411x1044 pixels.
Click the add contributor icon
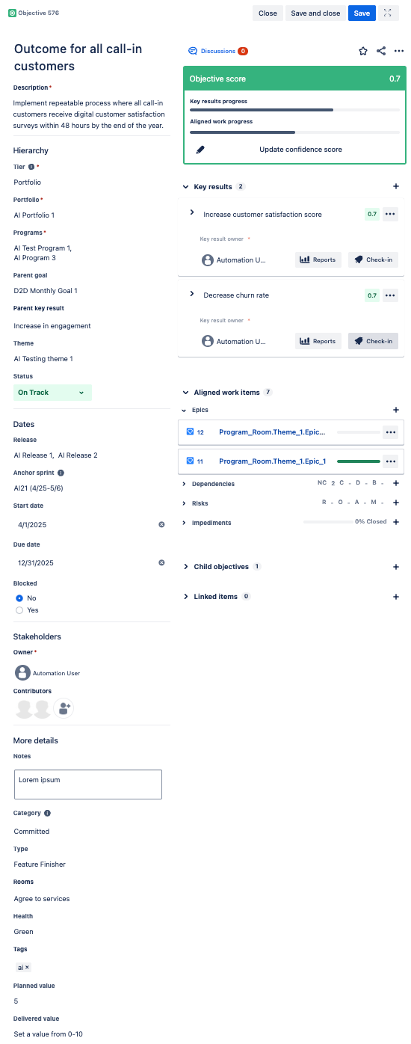point(64,709)
